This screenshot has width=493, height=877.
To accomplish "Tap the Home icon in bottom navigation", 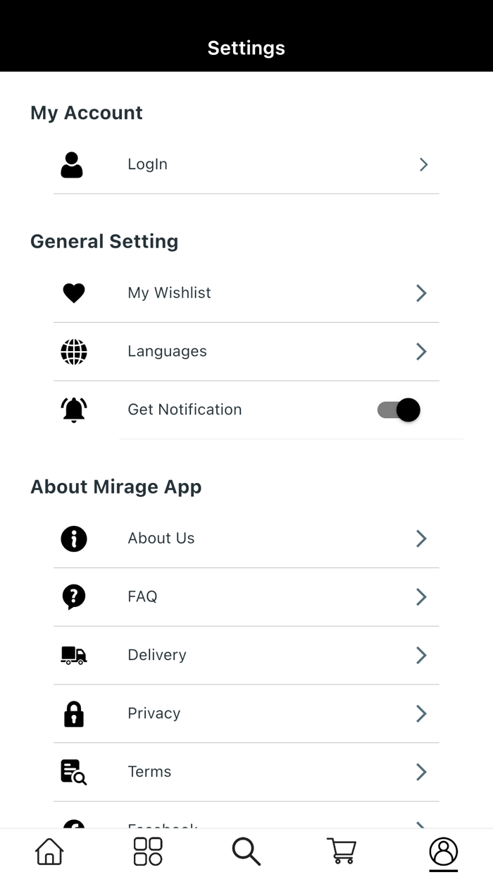I will [49, 851].
